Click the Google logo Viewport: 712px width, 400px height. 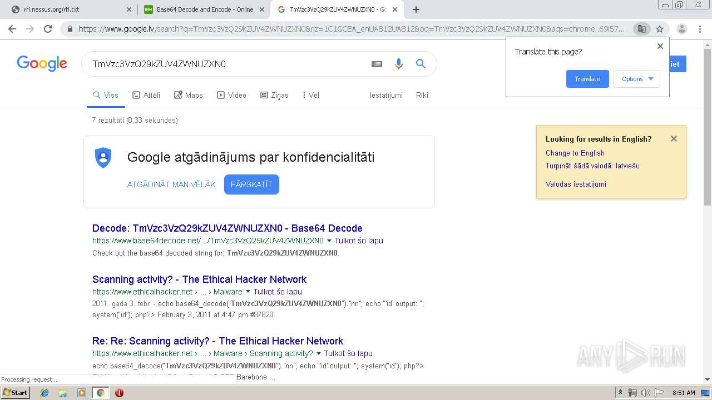click(42, 64)
